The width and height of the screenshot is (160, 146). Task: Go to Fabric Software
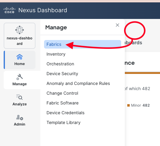(x=62, y=103)
